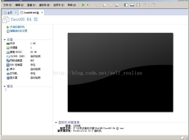Select the 打印机 device row
This screenshot has height=140, width=190.
coord(23,73)
